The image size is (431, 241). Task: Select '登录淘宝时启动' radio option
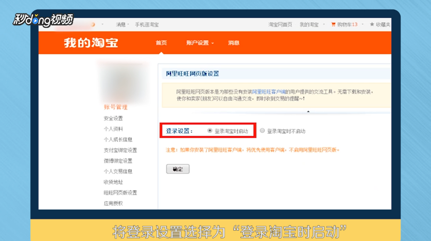coord(210,131)
